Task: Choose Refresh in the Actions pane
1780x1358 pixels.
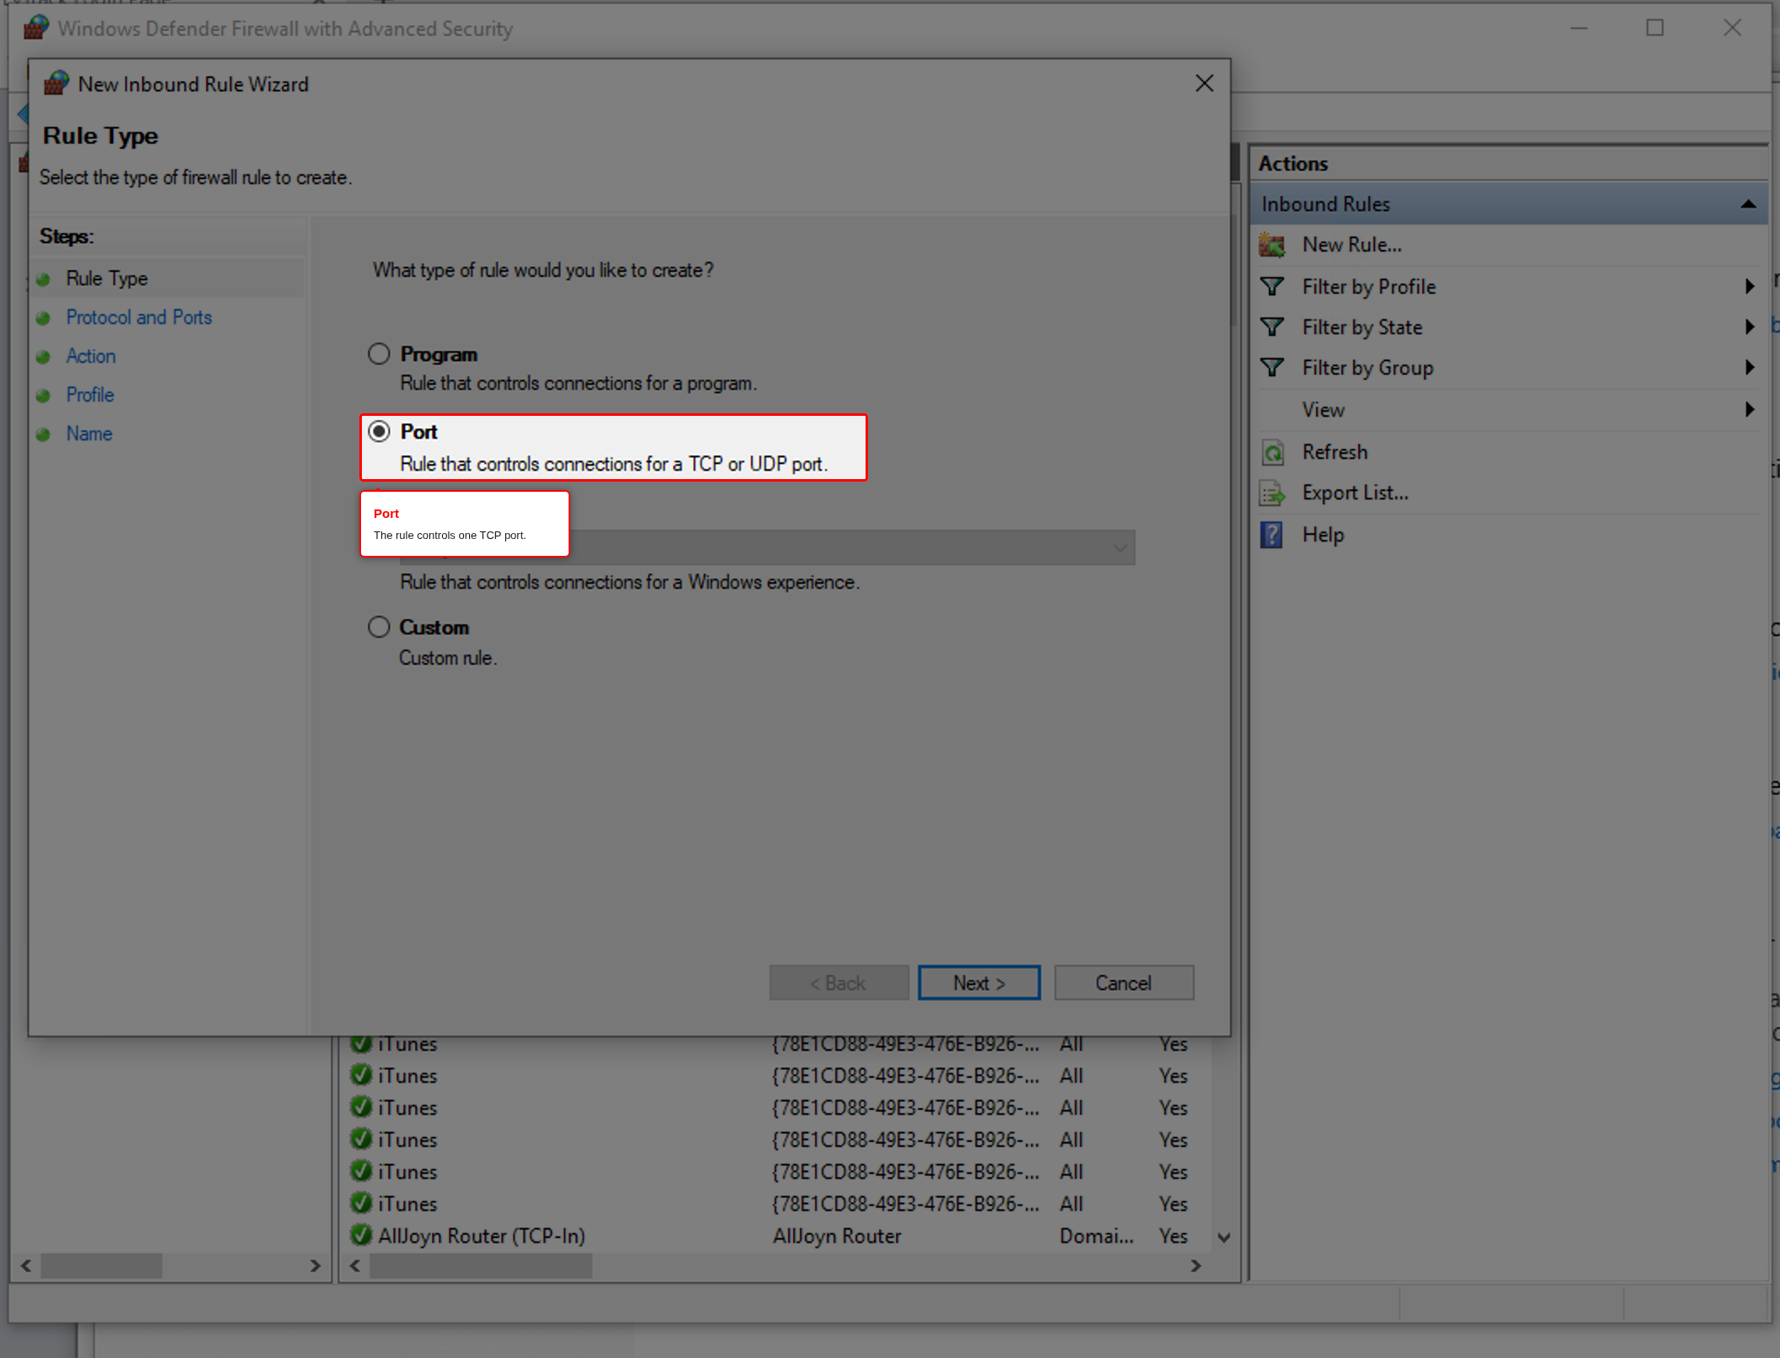Action: point(1335,452)
